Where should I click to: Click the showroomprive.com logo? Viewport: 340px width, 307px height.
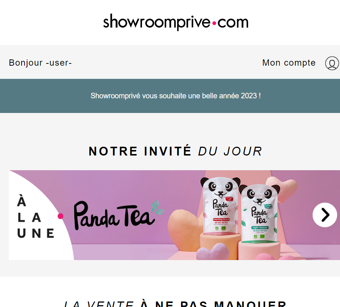pyautogui.click(x=176, y=22)
